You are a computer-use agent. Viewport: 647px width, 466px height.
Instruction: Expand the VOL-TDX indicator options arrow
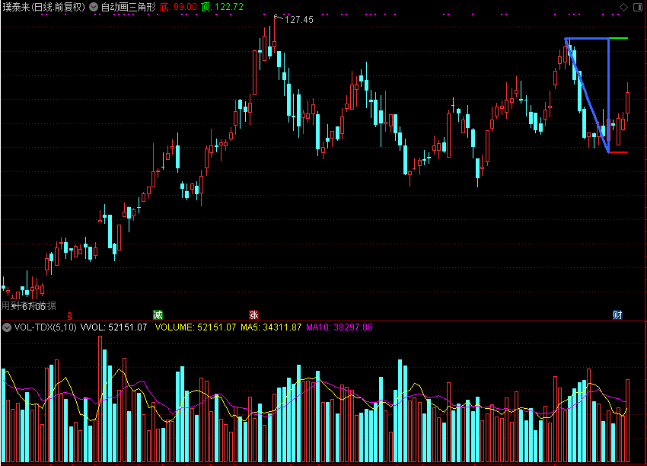pos(7,327)
